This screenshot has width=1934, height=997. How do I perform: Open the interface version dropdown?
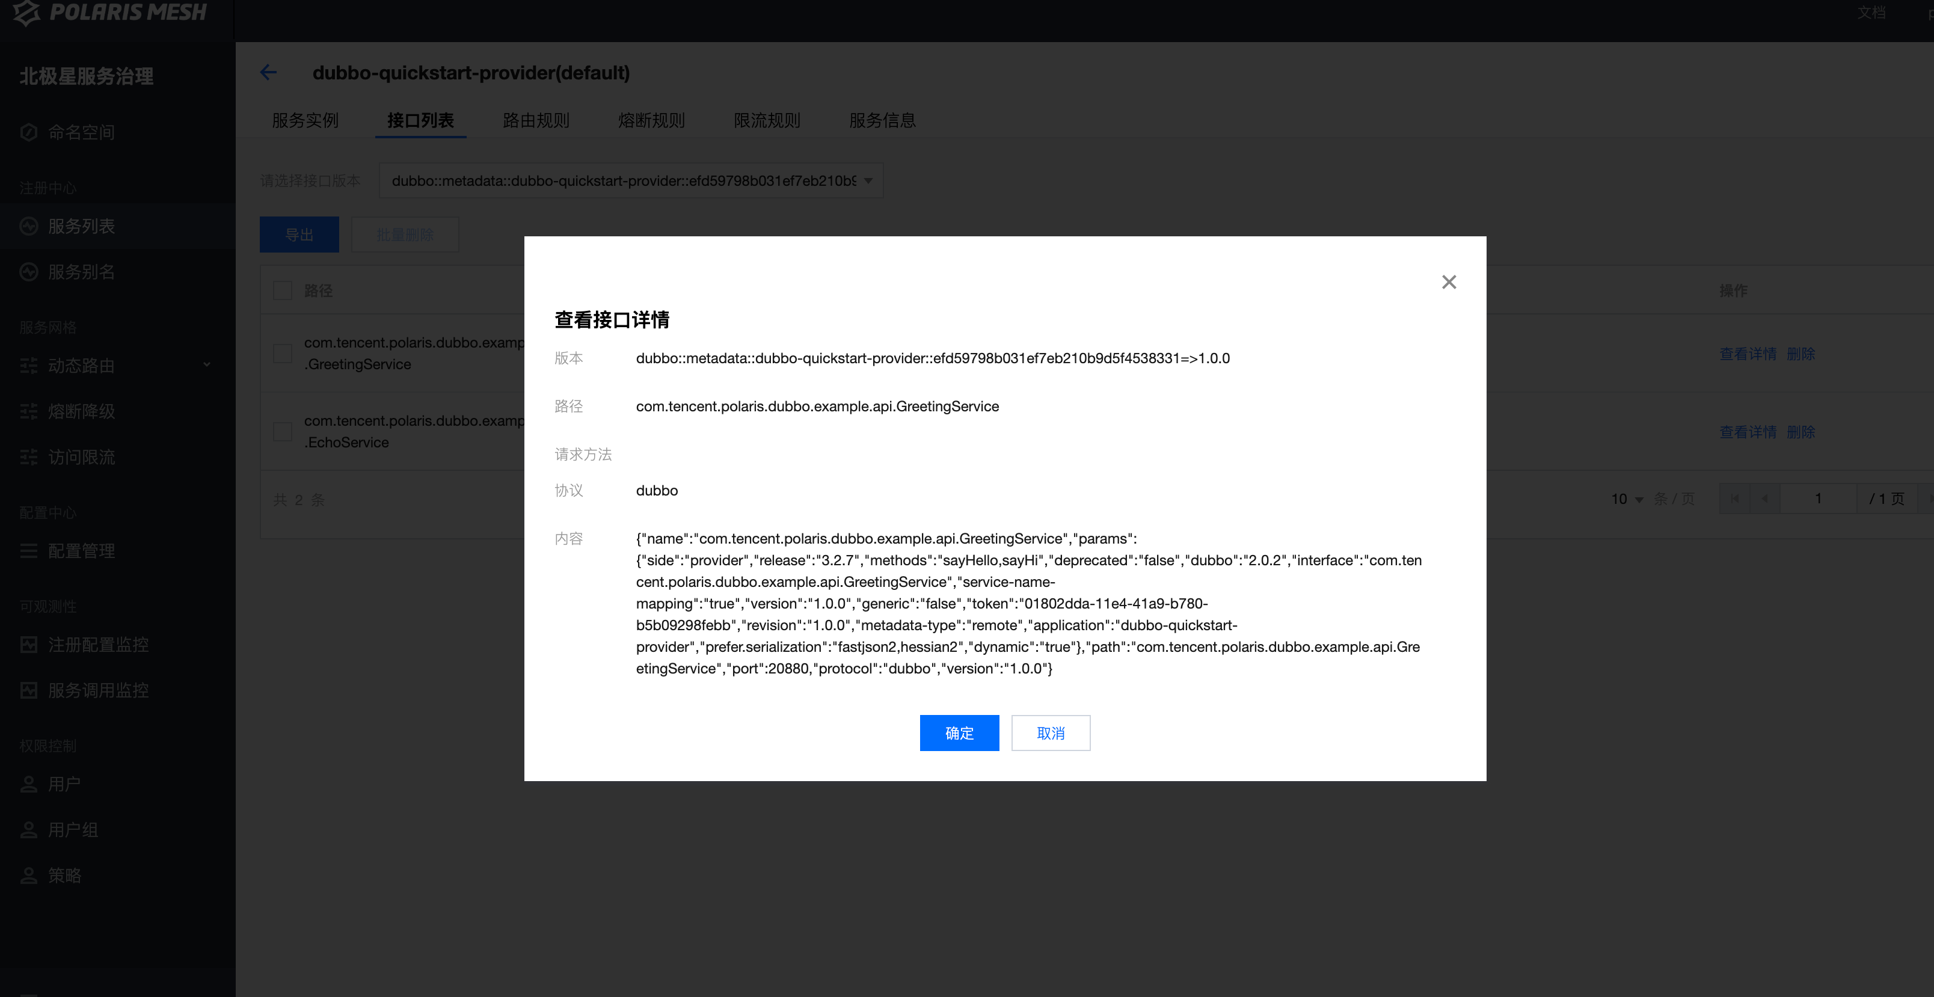click(x=631, y=181)
